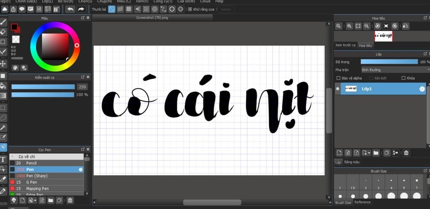Open the Xem(V) menu
430x209 pixels.
(x=142, y=1)
